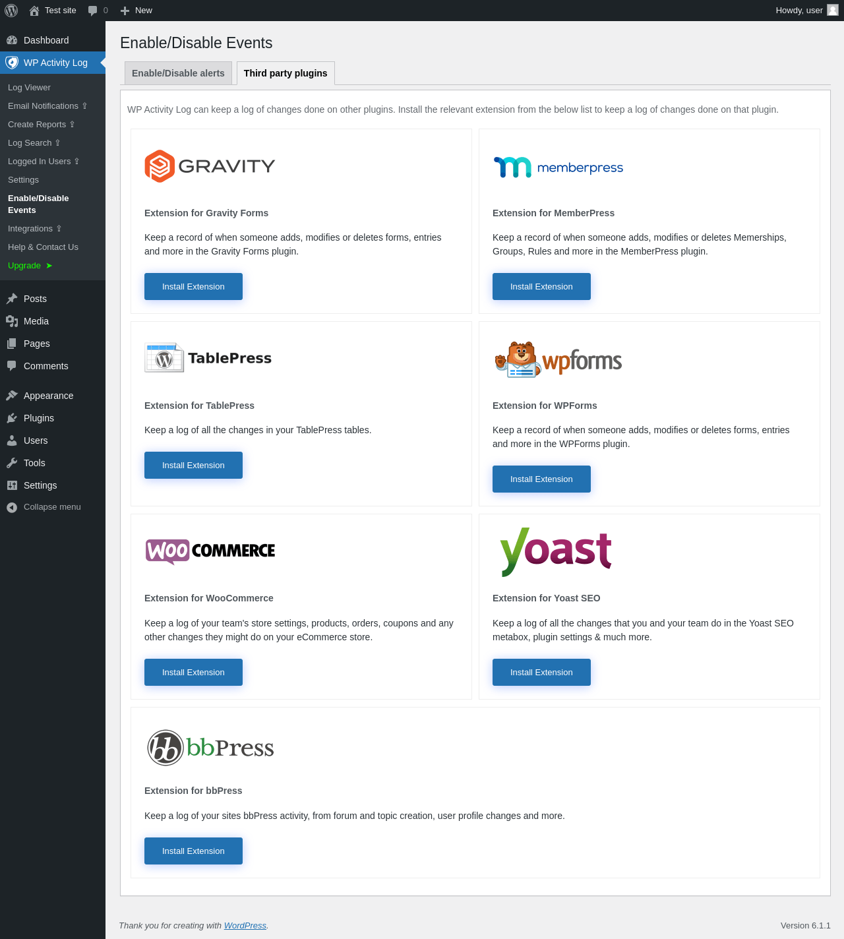The image size is (844, 939).
Task: Open the Test site home icon
Action: point(34,11)
